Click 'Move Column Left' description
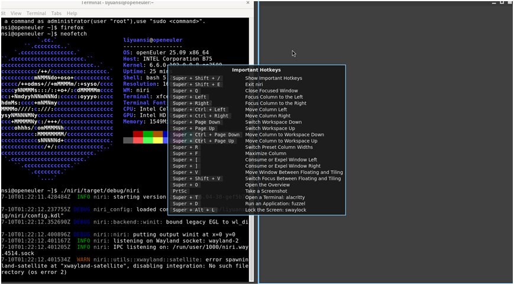 coord(266,109)
